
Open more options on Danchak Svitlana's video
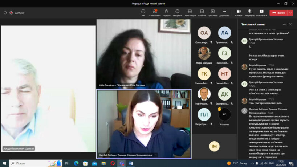pyautogui.click(x=155, y=155)
